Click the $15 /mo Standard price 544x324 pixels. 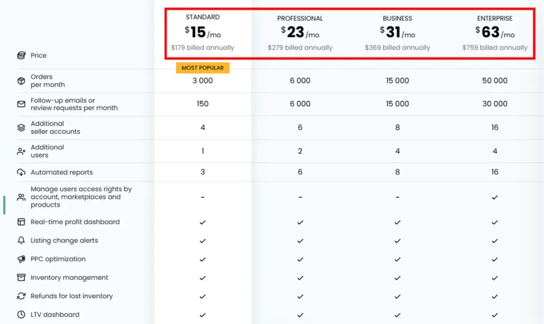(x=202, y=32)
